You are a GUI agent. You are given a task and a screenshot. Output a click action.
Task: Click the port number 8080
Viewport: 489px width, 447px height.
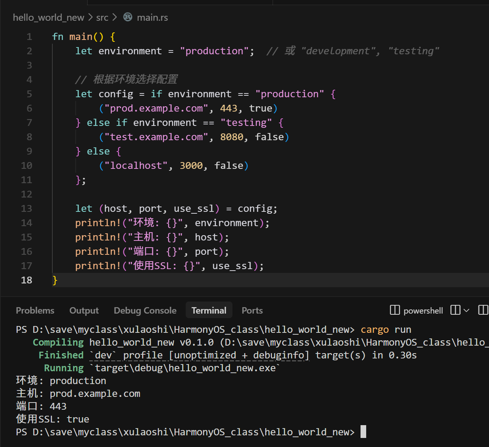pyautogui.click(x=232, y=137)
